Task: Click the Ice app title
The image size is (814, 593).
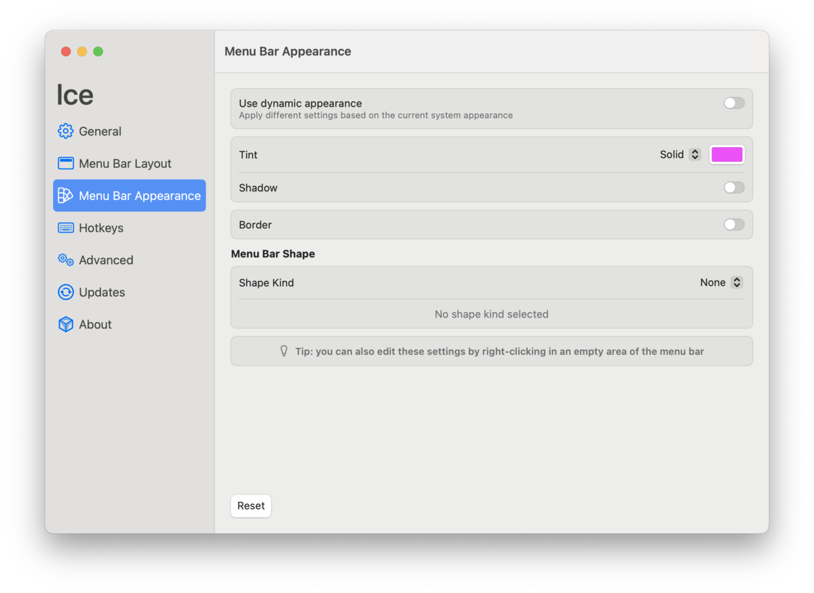Action: pos(75,95)
